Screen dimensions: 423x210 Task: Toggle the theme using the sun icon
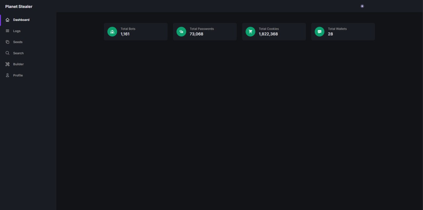pos(362,6)
